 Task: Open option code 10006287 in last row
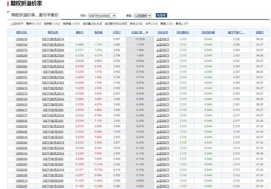[22, 186]
